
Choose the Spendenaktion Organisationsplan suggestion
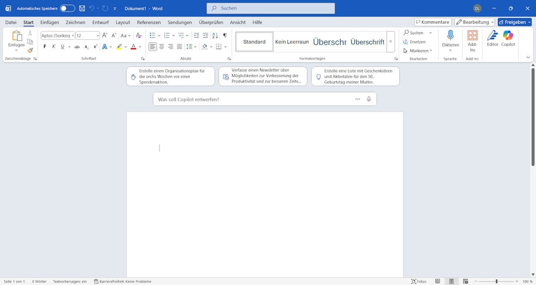pos(170,76)
